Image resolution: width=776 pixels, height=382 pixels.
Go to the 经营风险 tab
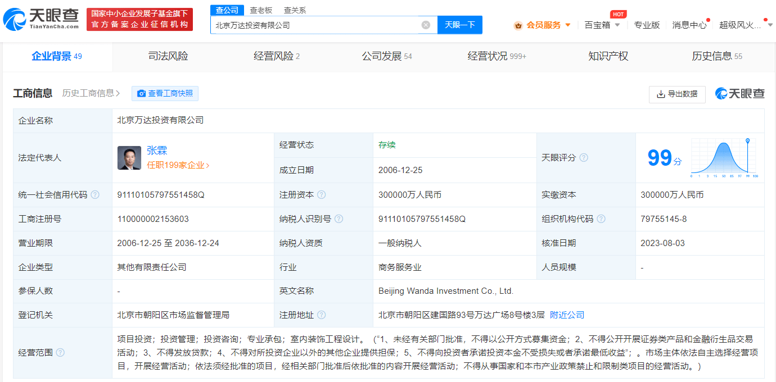coord(277,56)
